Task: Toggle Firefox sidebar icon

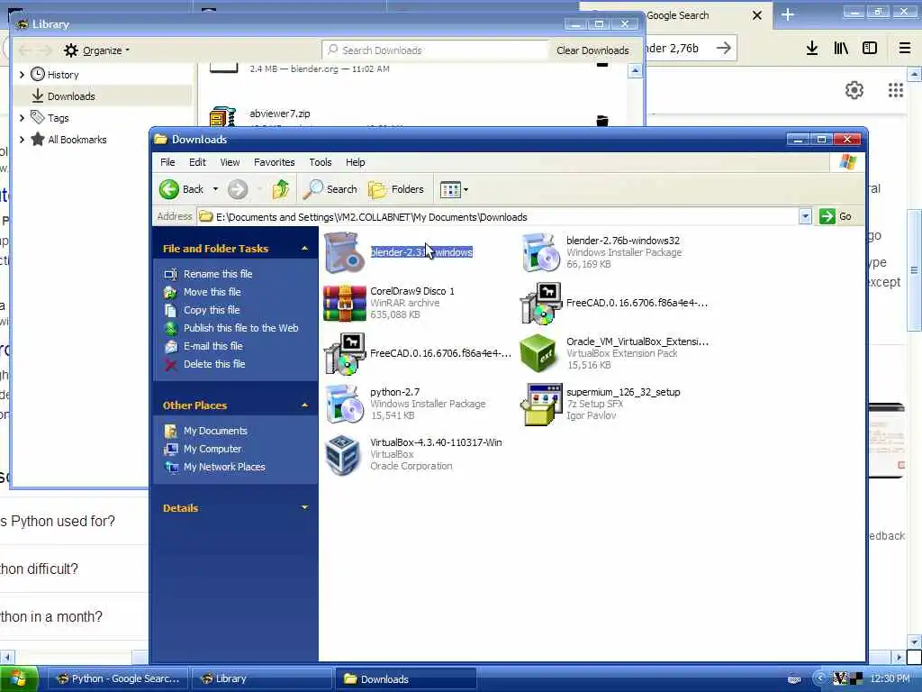Action: (870, 49)
